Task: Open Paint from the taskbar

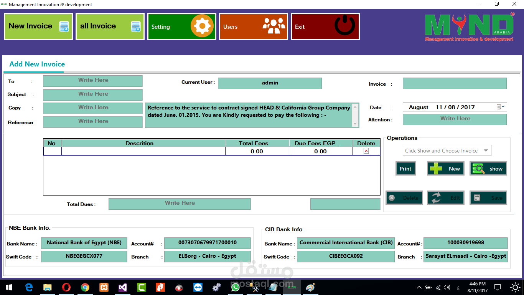Action: point(310,287)
